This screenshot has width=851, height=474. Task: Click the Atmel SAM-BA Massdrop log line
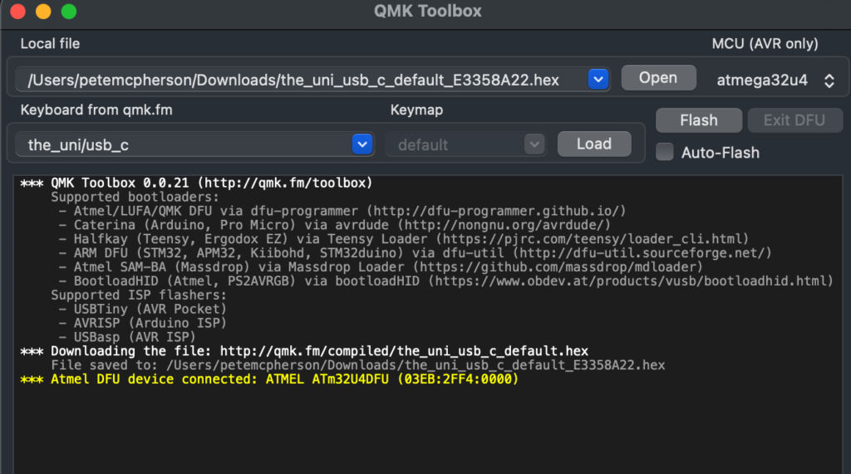[x=381, y=266]
